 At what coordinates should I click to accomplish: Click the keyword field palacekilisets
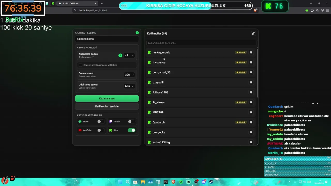(107, 39)
